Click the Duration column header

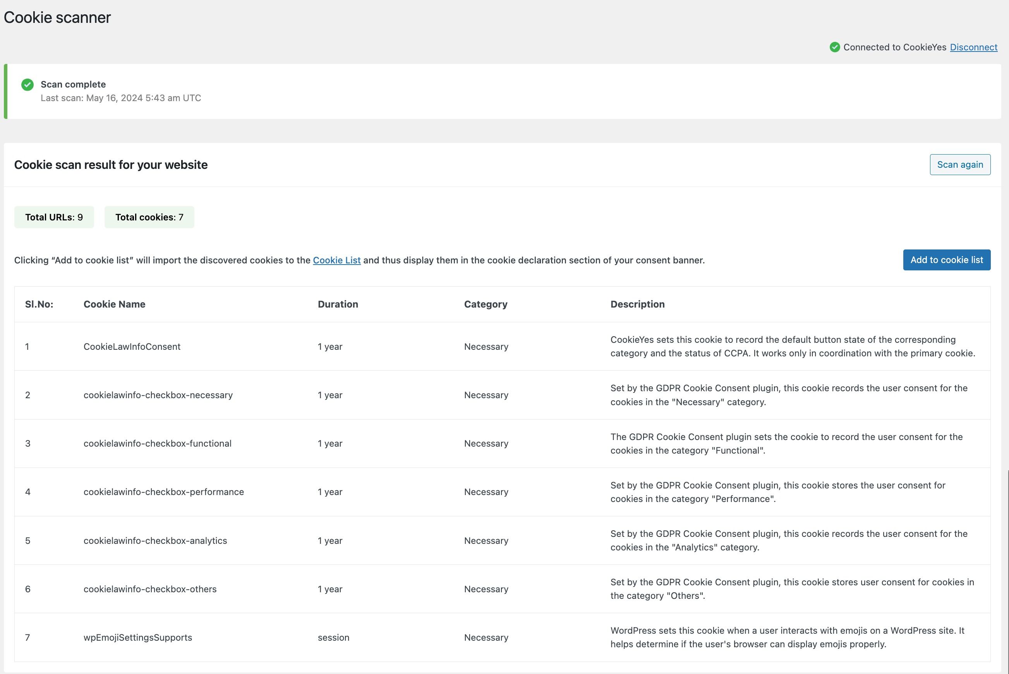coord(338,304)
